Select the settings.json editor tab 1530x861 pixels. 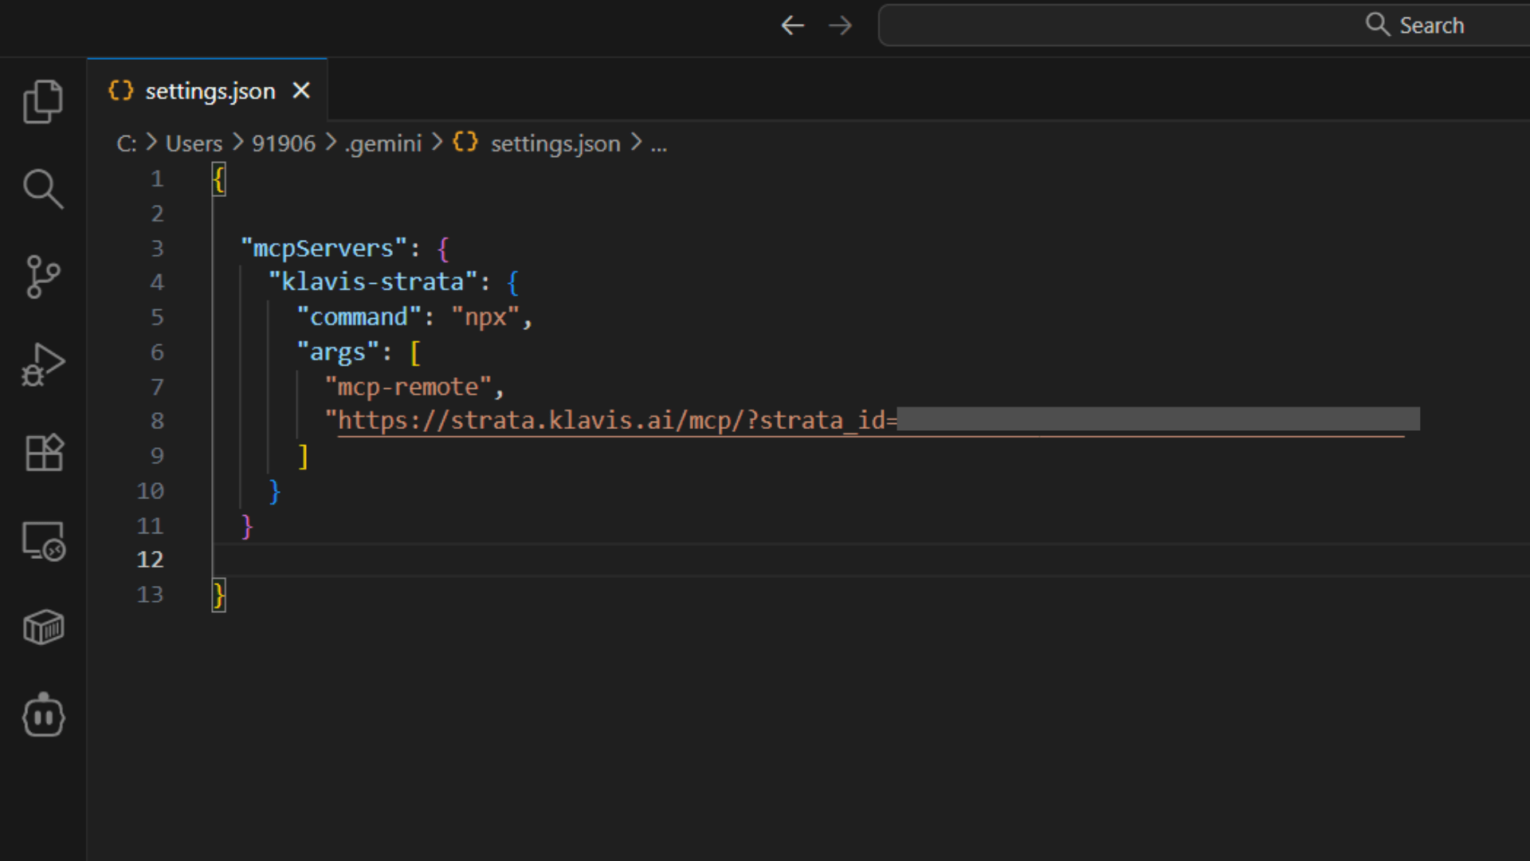[x=209, y=91]
